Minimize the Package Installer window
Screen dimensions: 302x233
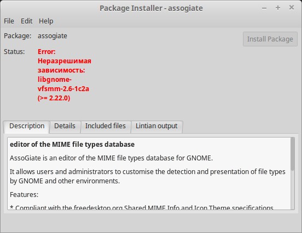click(264, 8)
